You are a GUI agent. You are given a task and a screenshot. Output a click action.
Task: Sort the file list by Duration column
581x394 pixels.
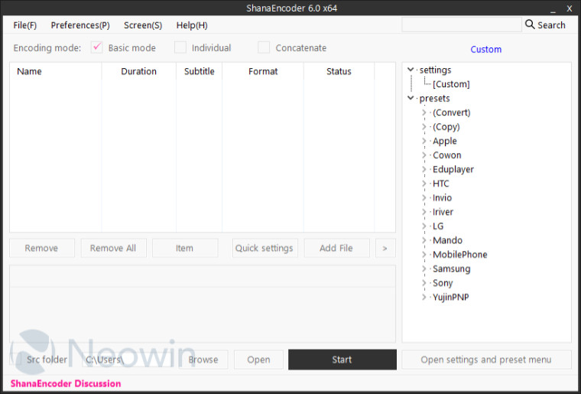pos(138,71)
